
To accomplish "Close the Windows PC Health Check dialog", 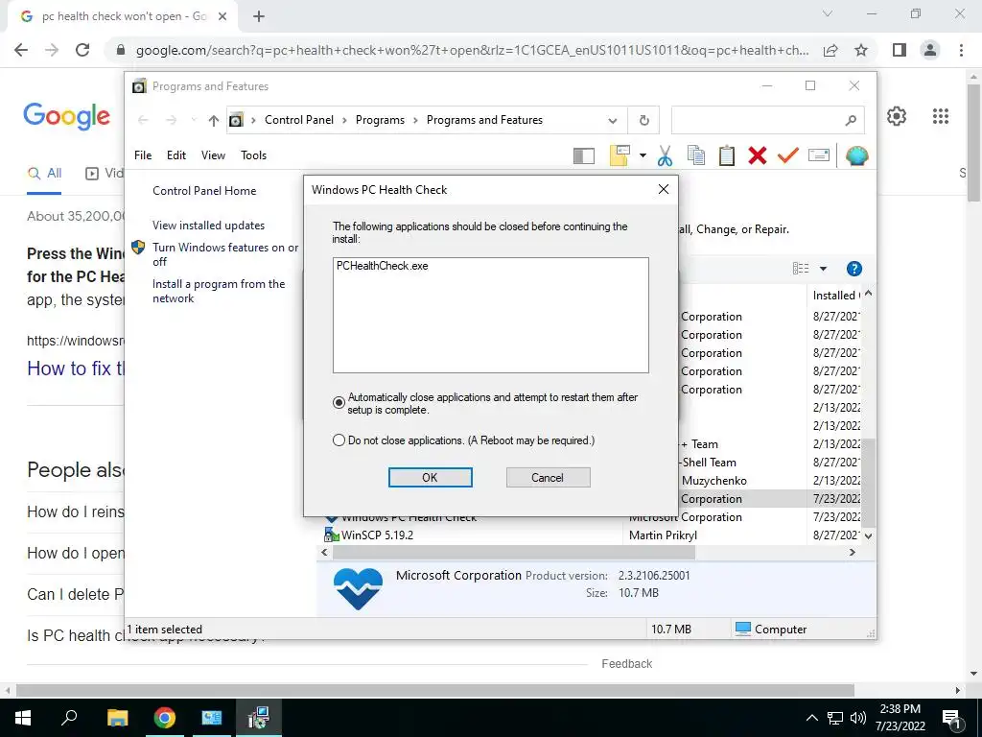I will 664,189.
